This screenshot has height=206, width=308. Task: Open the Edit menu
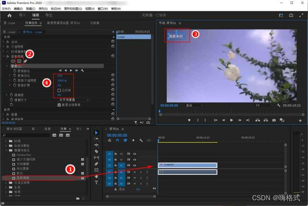coord(18,9)
